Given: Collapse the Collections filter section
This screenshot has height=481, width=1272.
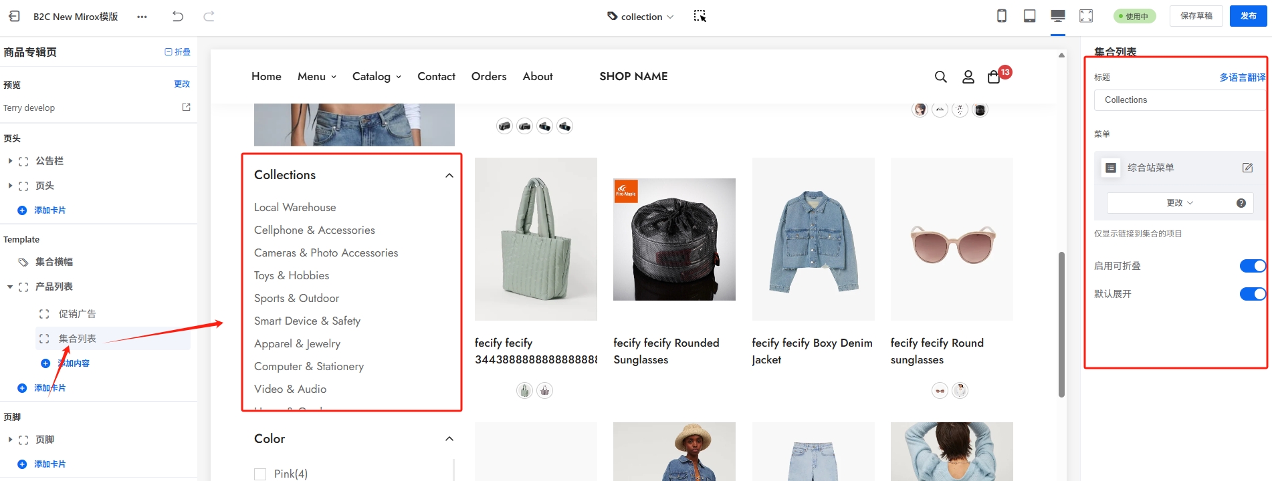Looking at the screenshot, I should point(449,176).
